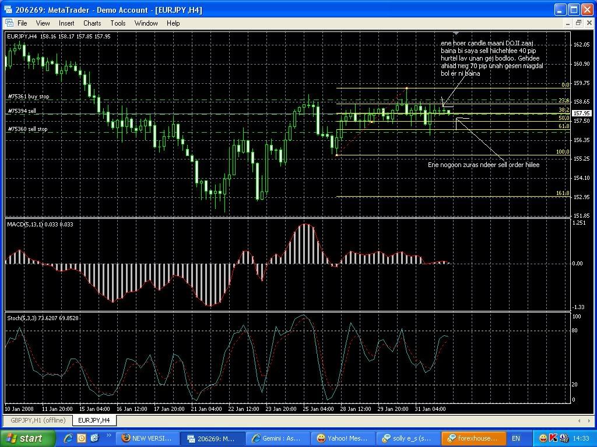Screen dimensions: 597x447
Task: Open the Yahoo! Messenger taskbar window
Action: [x=341, y=438]
